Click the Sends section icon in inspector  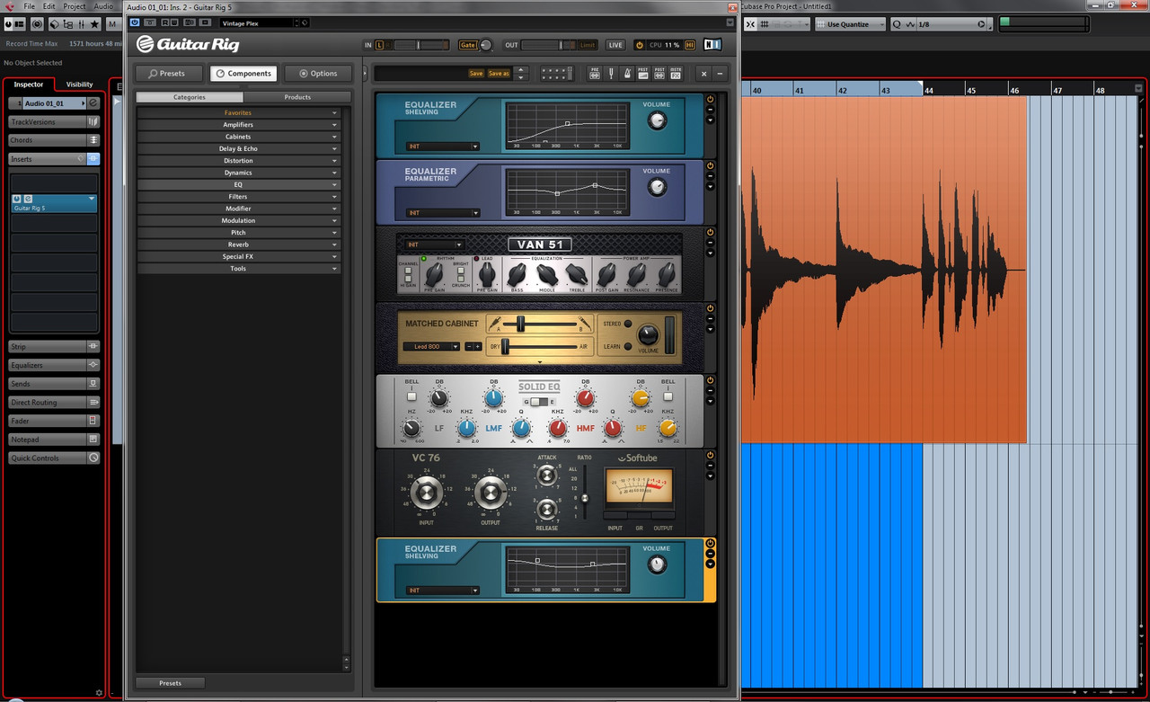coord(93,384)
